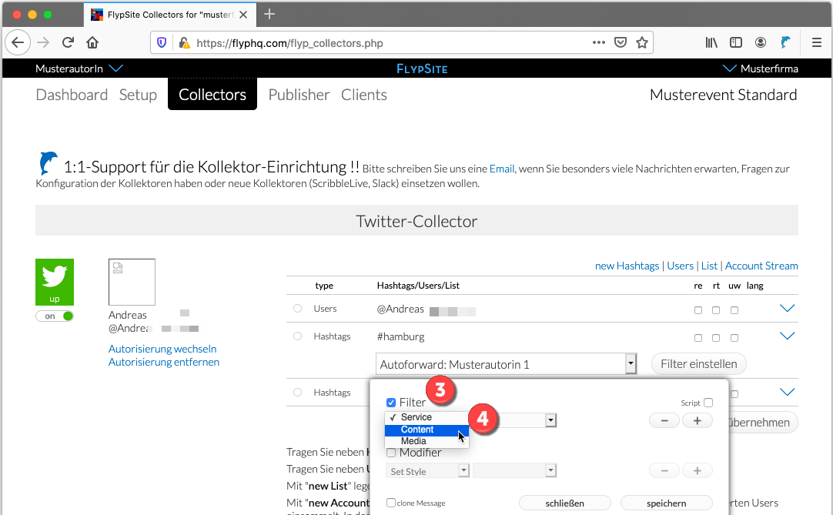Open the Musterfirma company dropdown
833x515 pixels.
click(760, 68)
